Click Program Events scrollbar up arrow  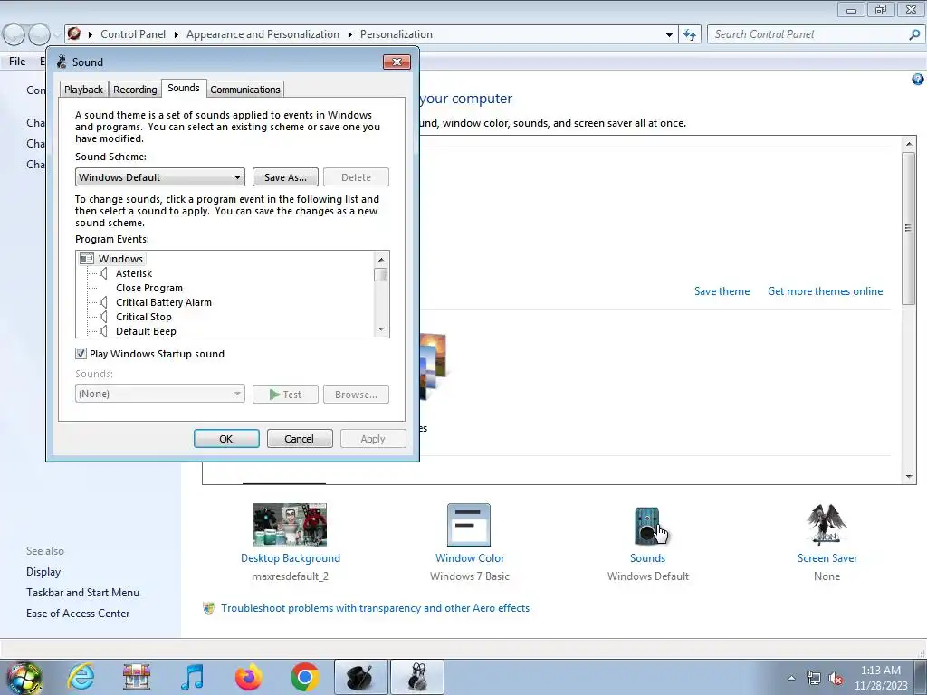pyautogui.click(x=381, y=260)
